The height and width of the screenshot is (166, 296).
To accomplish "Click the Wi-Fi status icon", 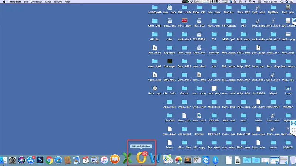I will pyautogui.click(x=250, y=2).
